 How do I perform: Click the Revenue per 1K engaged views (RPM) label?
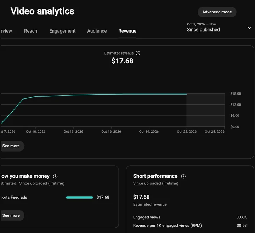click(x=167, y=225)
